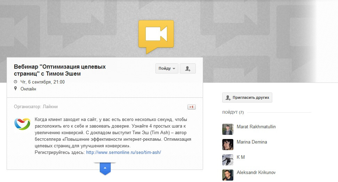Click the name Marat Rakhmatullin
Image resolution: width=338 pixels, height=182 pixels.
click(256, 127)
